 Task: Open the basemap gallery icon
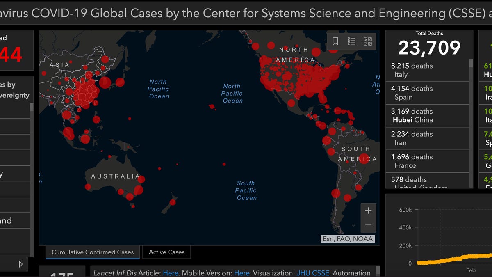pyautogui.click(x=369, y=41)
